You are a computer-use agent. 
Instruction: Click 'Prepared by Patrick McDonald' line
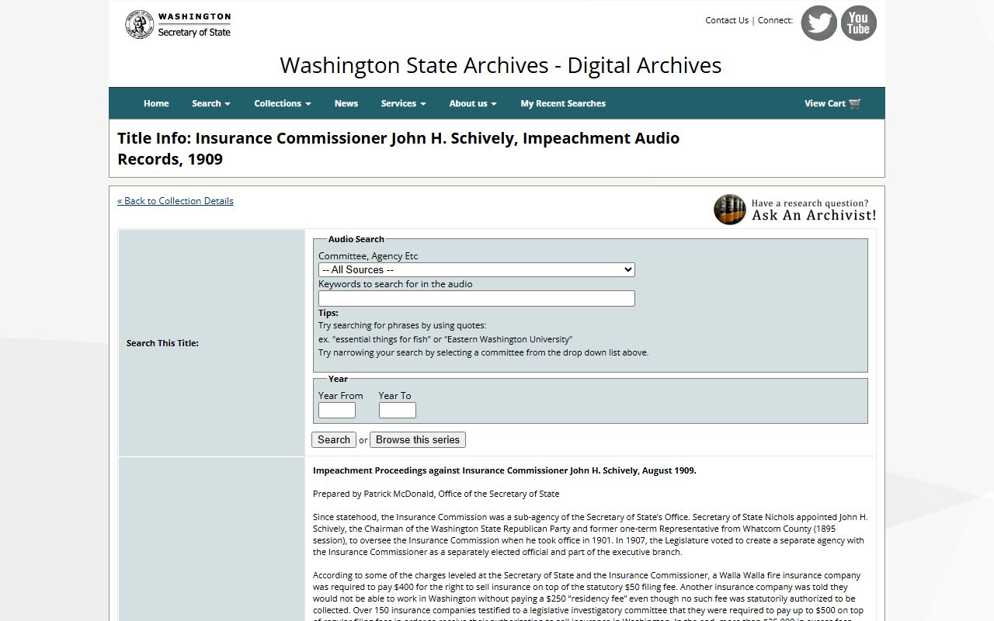pyautogui.click(x=436, y=494)
